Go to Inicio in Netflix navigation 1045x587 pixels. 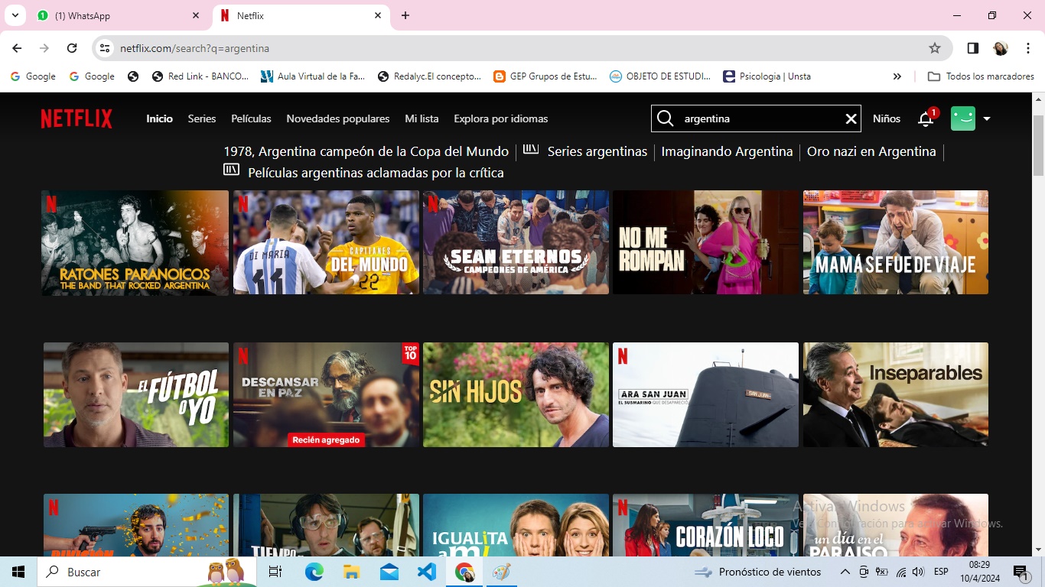(x=160, y=118)
